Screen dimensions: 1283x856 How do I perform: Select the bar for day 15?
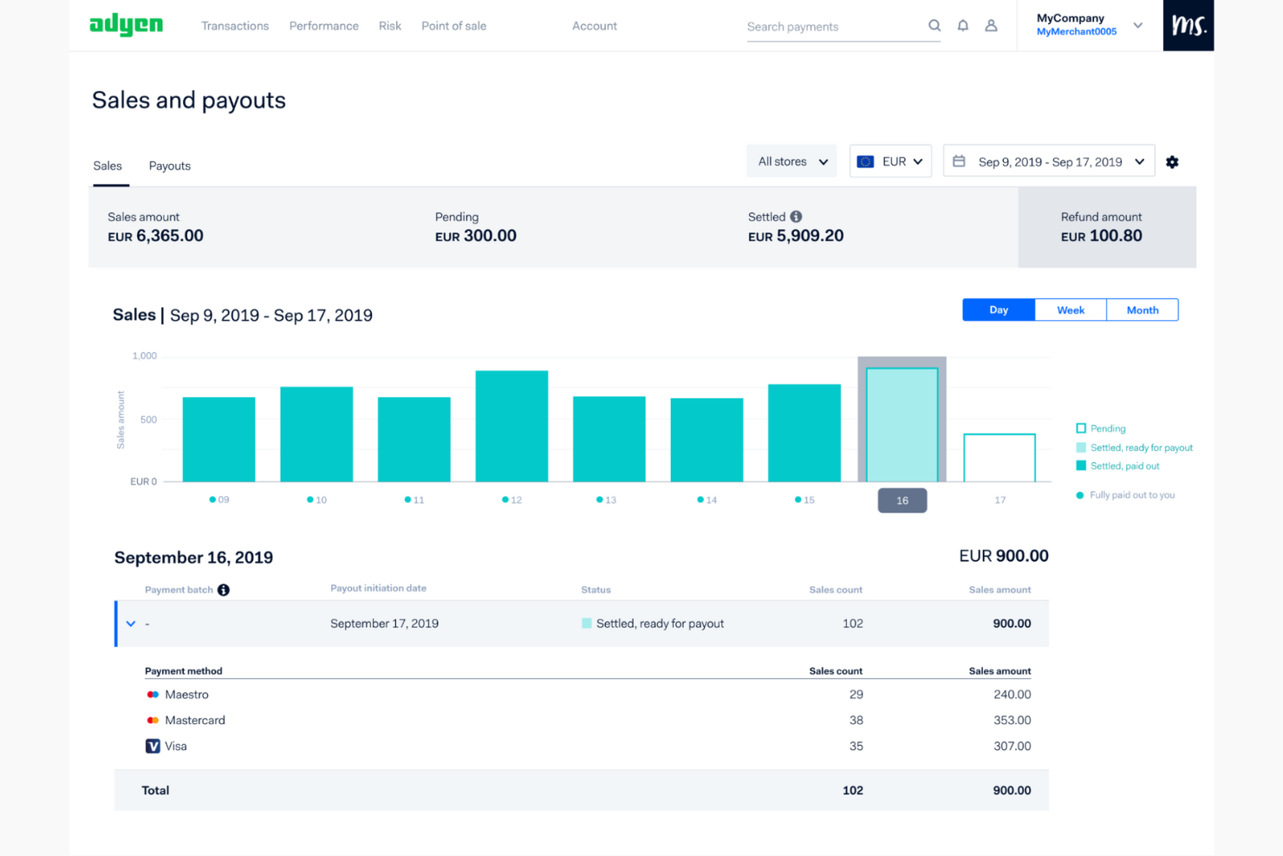804,433
